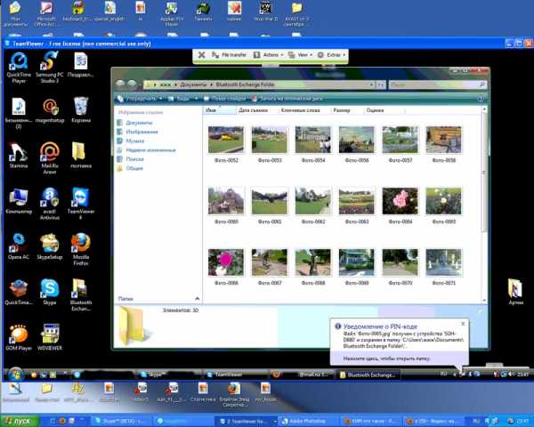
Task: Open Mail.Ru Agent desktop shortcut
Action: tap(50, 158)
